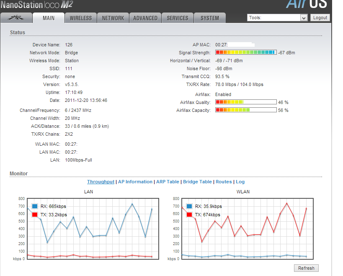Click the red TX legend square in WLAN graph
This screenshot has width=343, height=276.
[x=189, y=215]
